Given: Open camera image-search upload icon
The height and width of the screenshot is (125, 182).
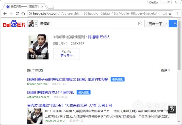Looking at the screenshot, I should click(140, 24).
